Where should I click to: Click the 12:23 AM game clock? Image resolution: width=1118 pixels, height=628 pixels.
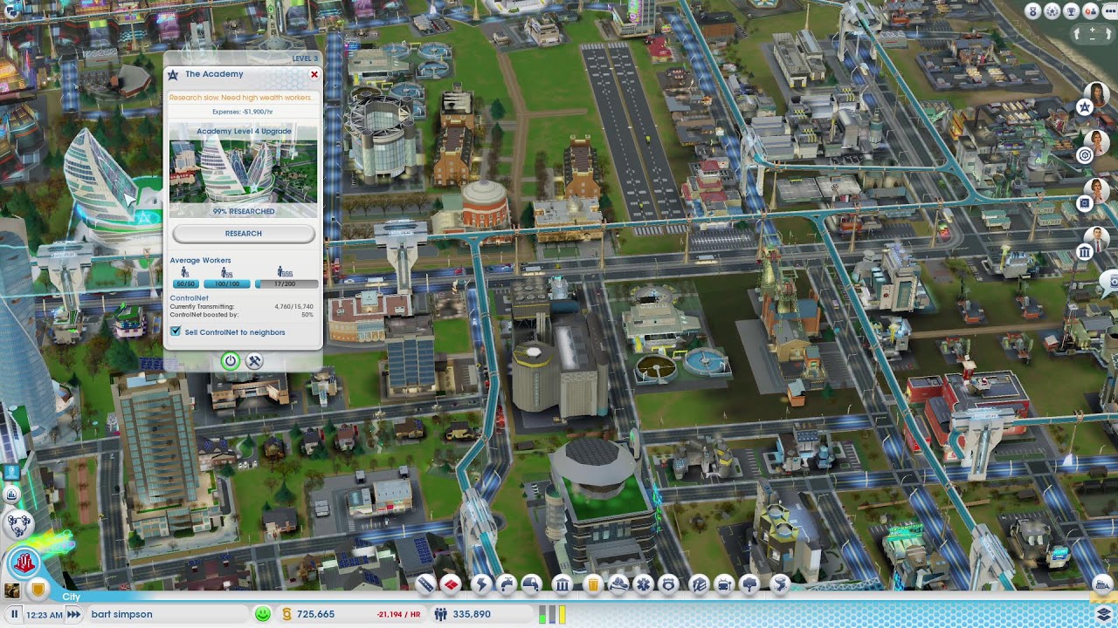(44, 615)
